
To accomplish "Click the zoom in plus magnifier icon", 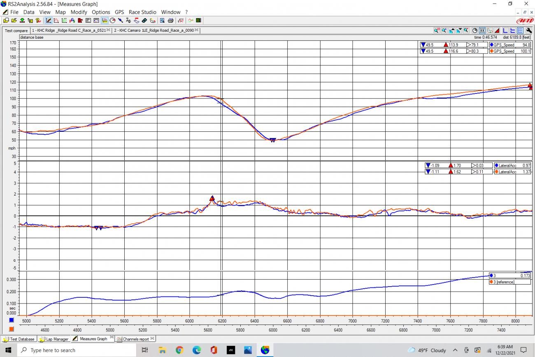I will [444, 30].
